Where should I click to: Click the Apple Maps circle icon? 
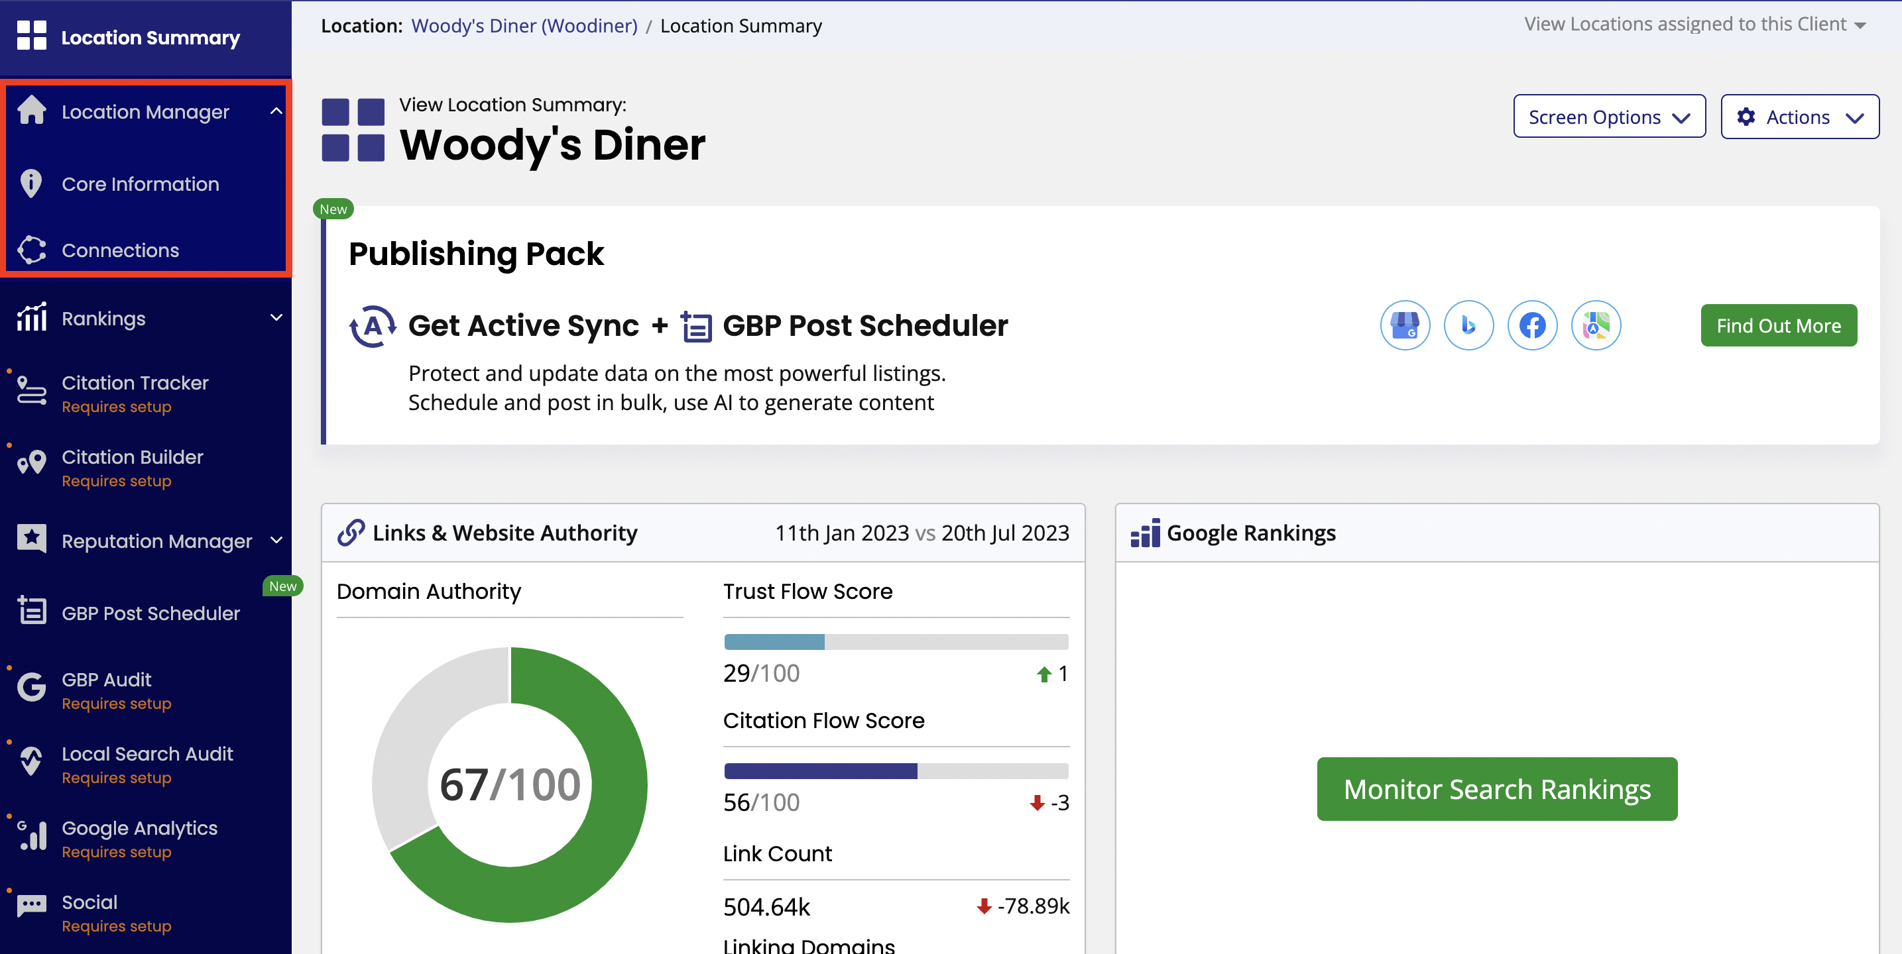[1596, 325]
